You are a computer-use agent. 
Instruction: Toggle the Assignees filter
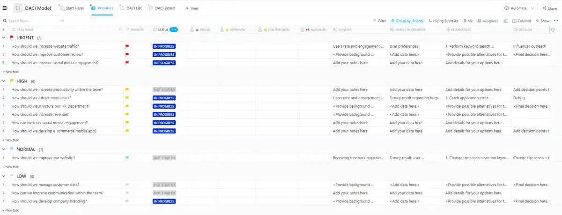pos(488,21)
